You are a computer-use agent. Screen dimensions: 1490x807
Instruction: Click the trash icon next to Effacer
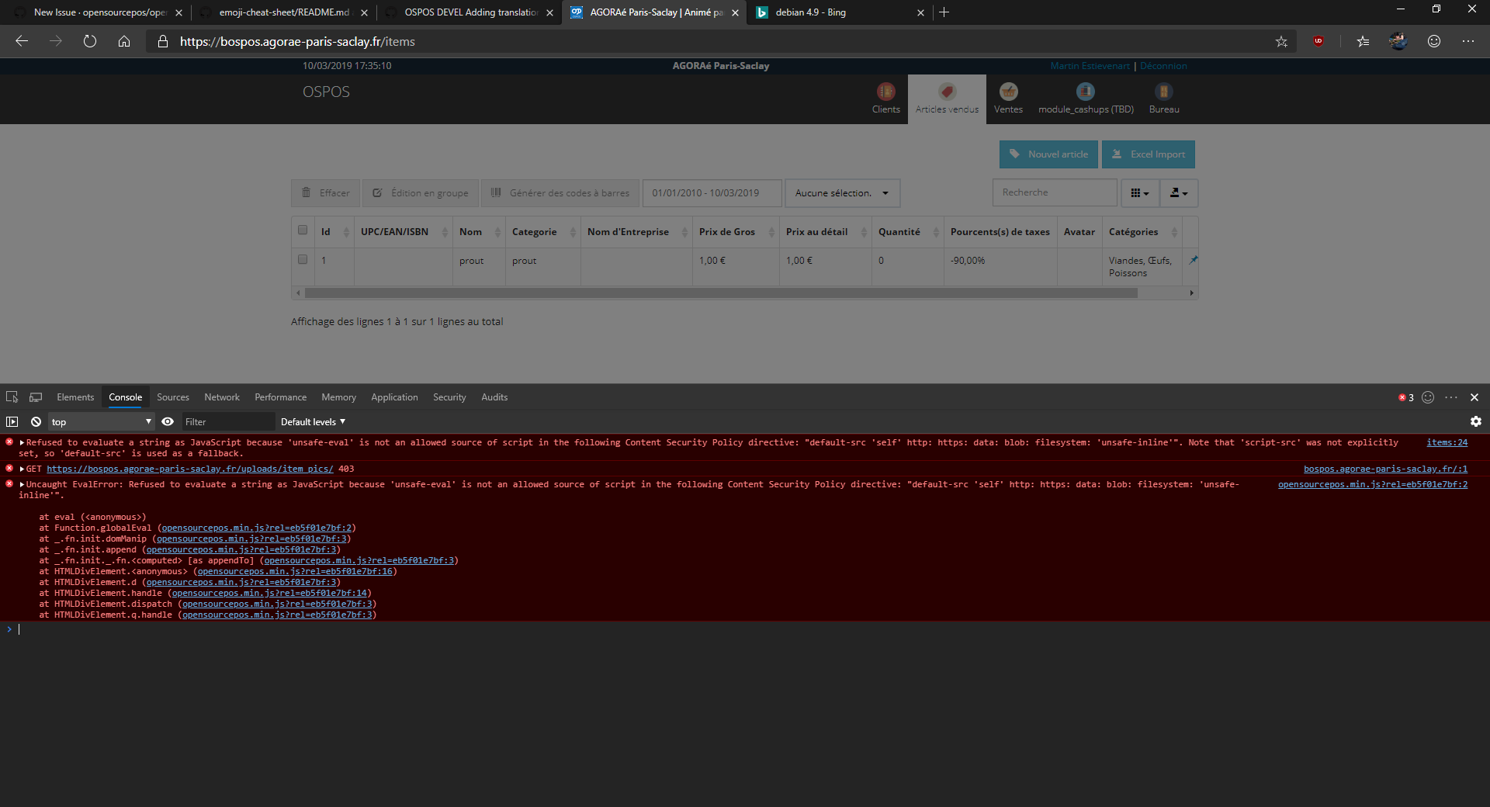pyautogui.click(x=306, y=192)
